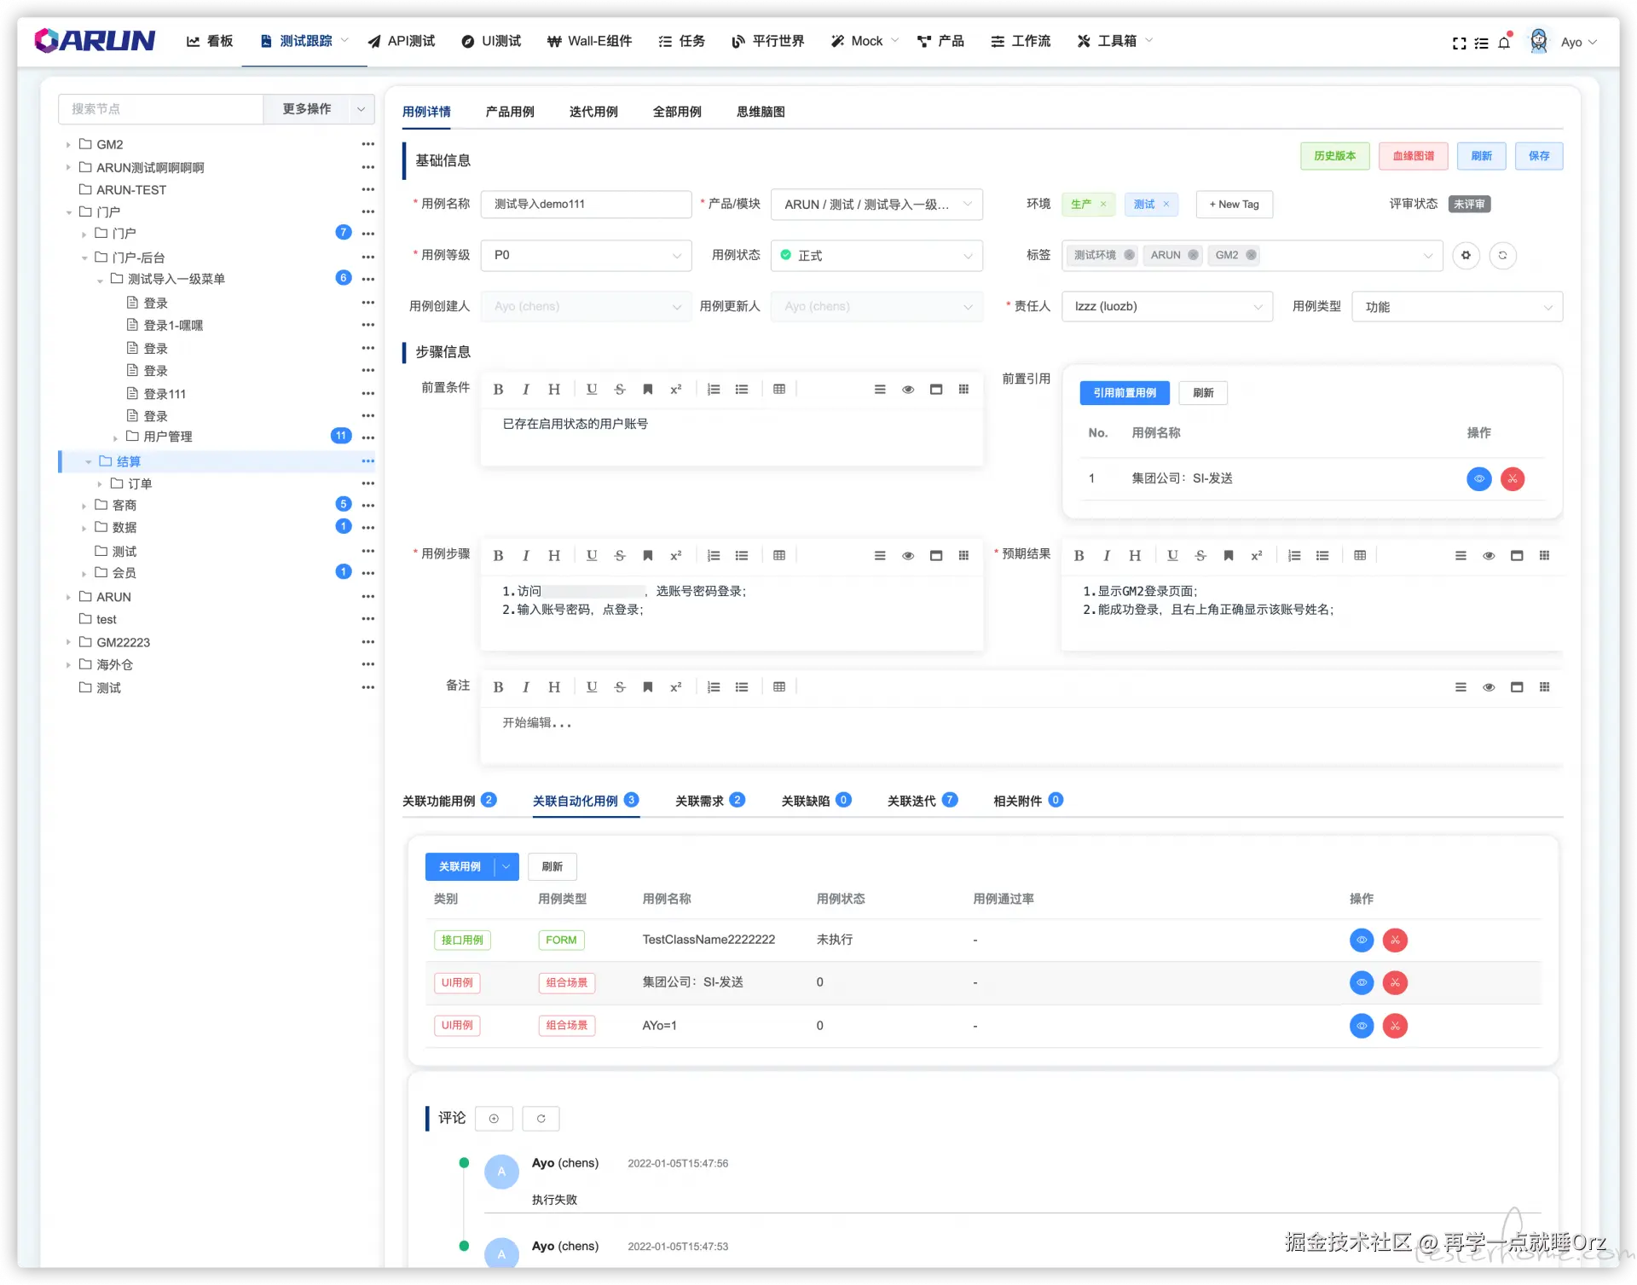Open the 关联需求 tab

tap(699, 801)
